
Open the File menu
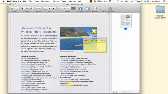(x=25, y=1)
